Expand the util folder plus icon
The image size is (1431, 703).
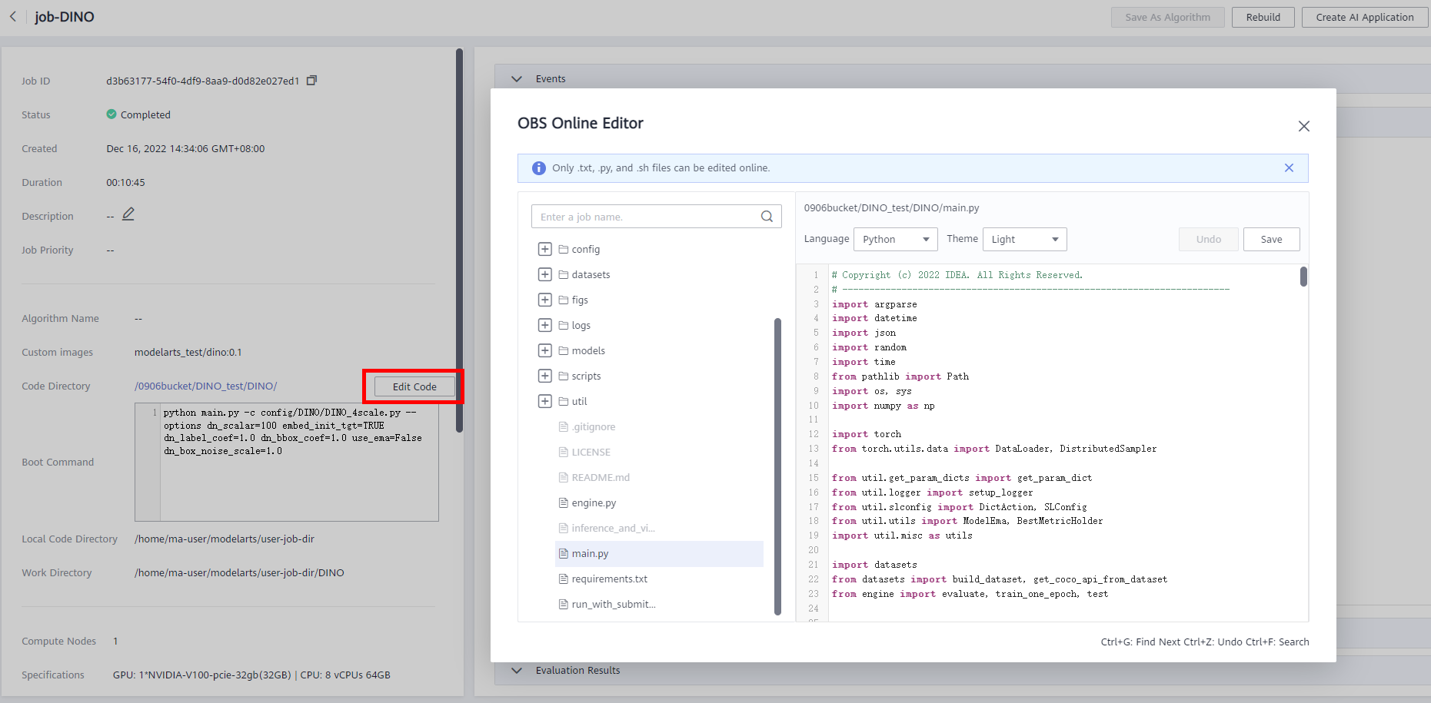pyautogui.click(x=544, y=401)
